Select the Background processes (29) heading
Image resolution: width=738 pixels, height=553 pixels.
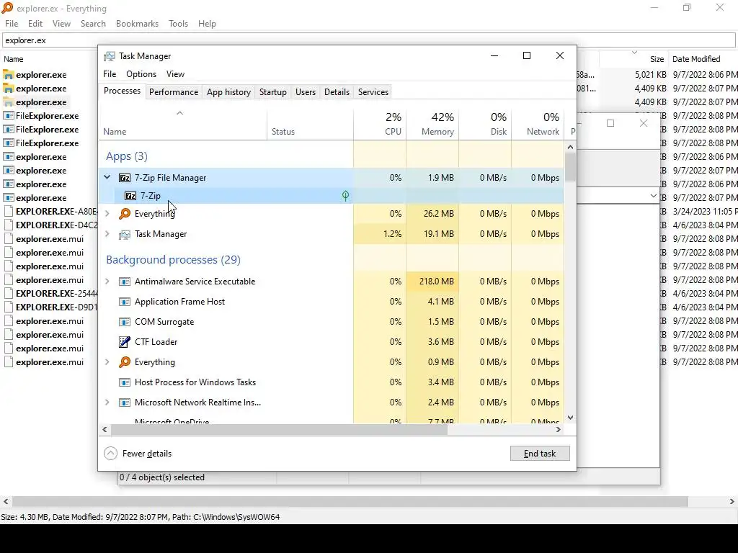click(173, 260)
